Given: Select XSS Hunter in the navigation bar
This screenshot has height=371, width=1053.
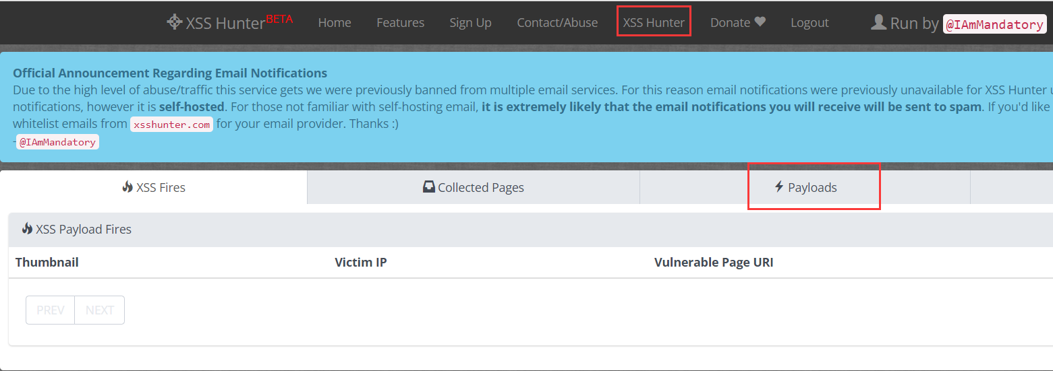Looking at the screenshot, I should pos(654,22).
